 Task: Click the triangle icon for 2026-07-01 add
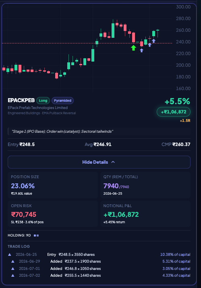point(13,269)
